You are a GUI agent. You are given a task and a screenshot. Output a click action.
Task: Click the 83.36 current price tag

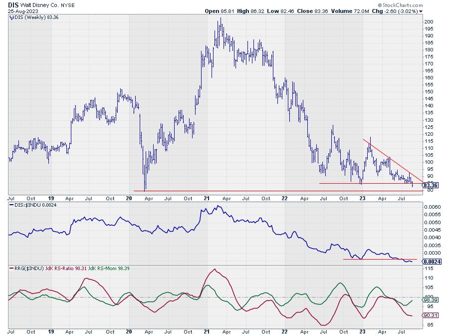[x=430, y=185]
